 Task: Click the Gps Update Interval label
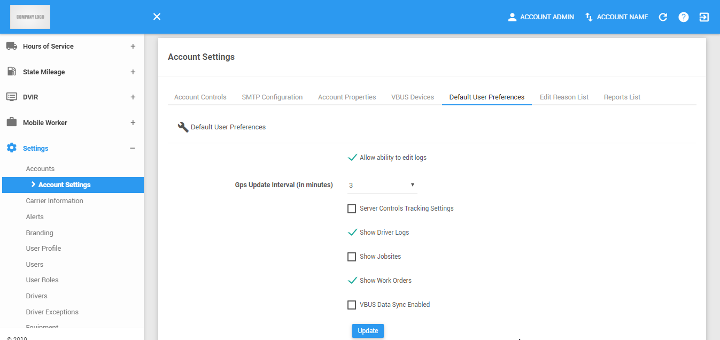point(284,185)
